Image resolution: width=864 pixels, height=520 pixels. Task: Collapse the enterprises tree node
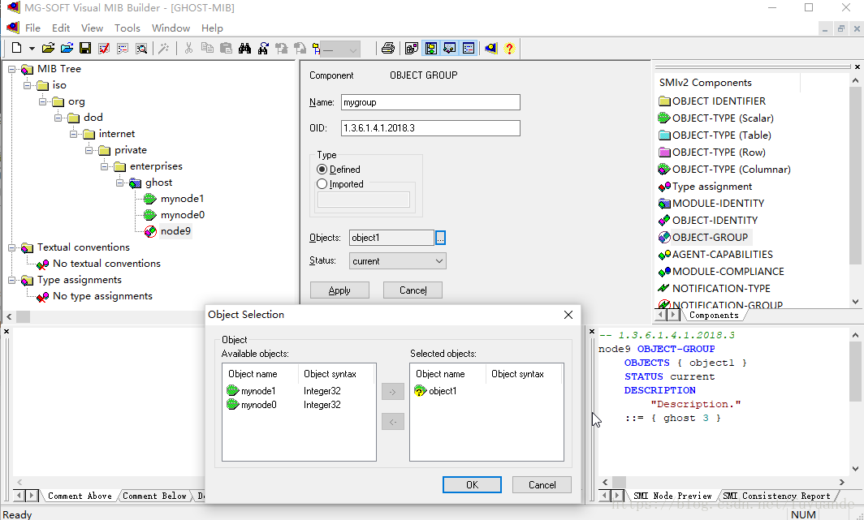pyautogui.click(x=104, y=167)
